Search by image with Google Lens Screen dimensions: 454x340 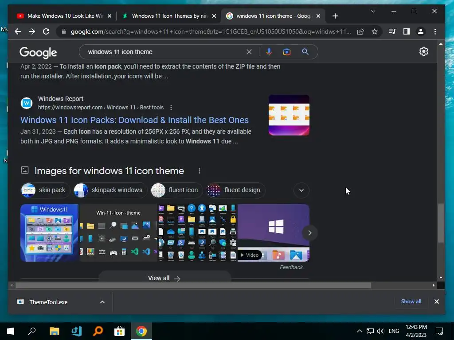pos(287,52)
